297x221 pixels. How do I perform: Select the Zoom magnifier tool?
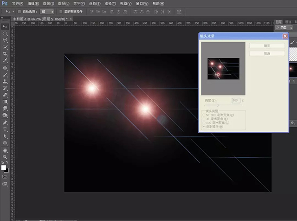6,156
